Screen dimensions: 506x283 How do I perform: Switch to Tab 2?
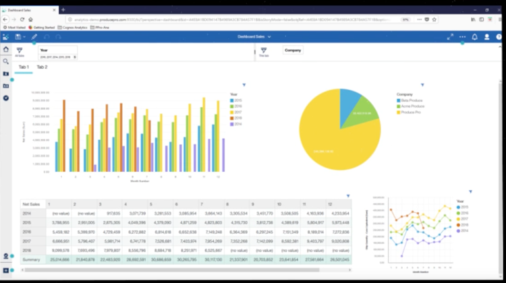pyautogui.click(x=42, y=67)
